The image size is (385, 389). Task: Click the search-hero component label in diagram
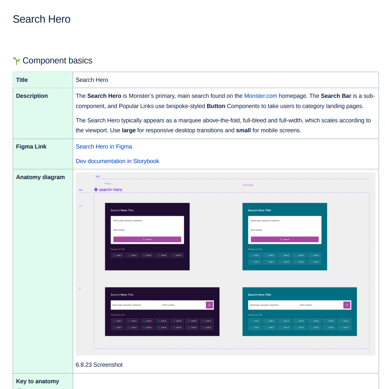point(108,190)
